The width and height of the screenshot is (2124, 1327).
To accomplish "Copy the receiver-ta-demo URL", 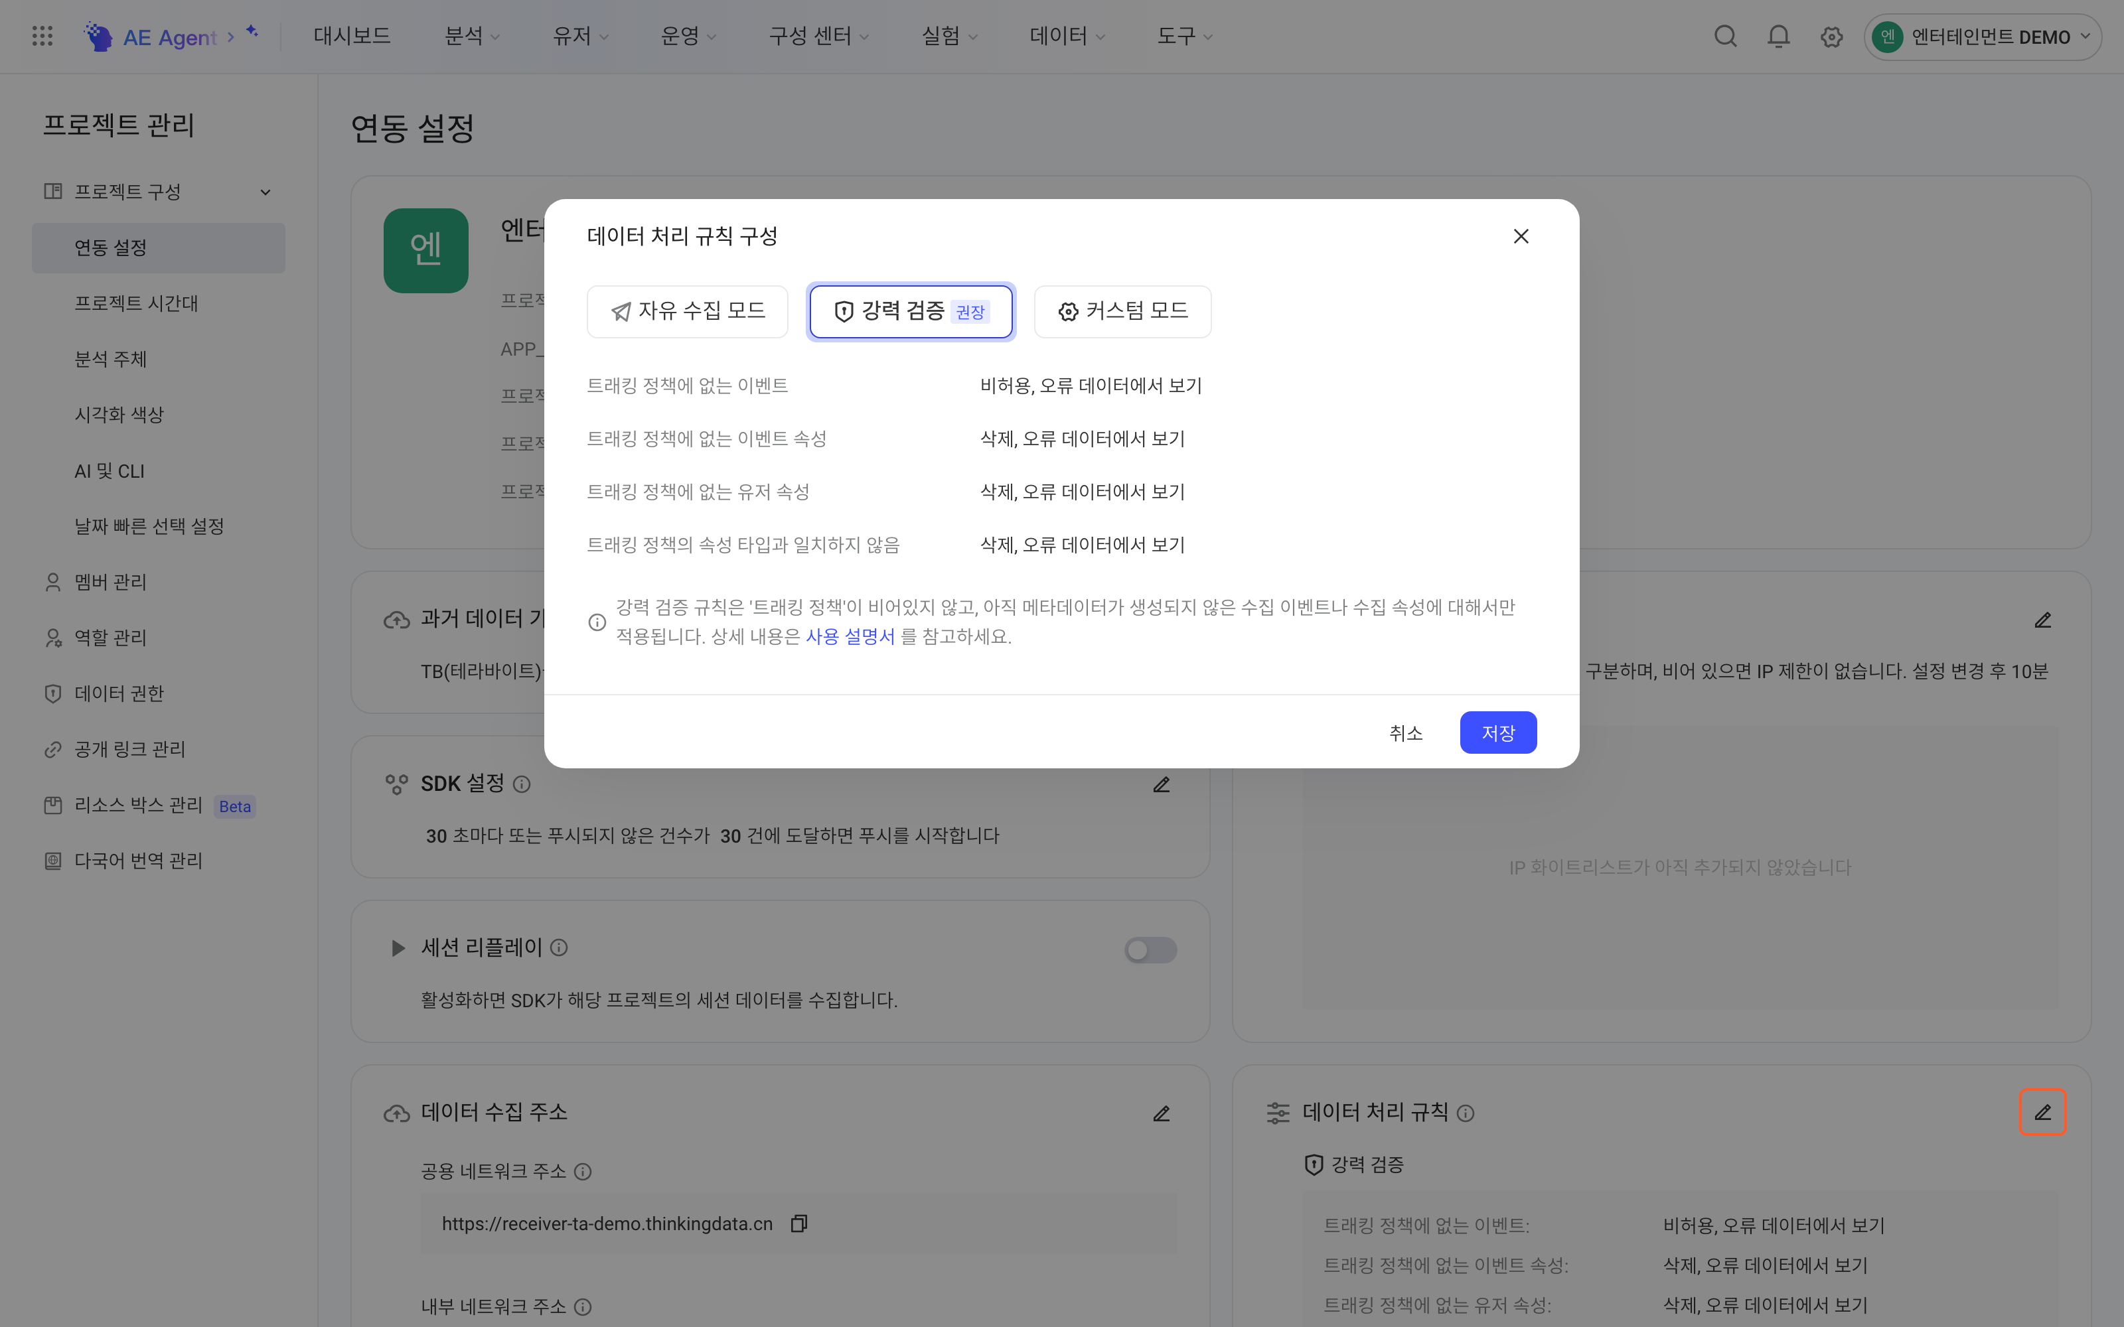I will 798,1223.
